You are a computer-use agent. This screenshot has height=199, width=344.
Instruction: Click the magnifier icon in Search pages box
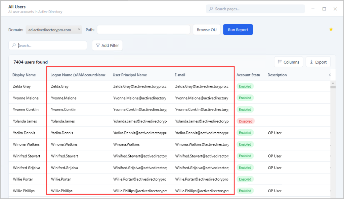click(x=211, y=9)
